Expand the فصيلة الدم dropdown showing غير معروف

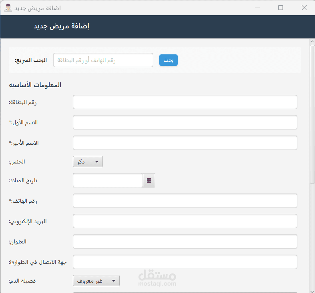pyautogui.click(x=96, y=281)
